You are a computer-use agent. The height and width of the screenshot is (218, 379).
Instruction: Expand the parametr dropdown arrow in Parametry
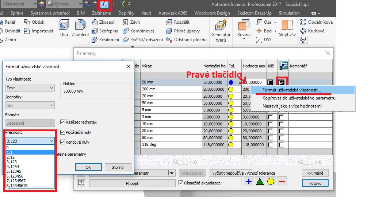(172, 173)
